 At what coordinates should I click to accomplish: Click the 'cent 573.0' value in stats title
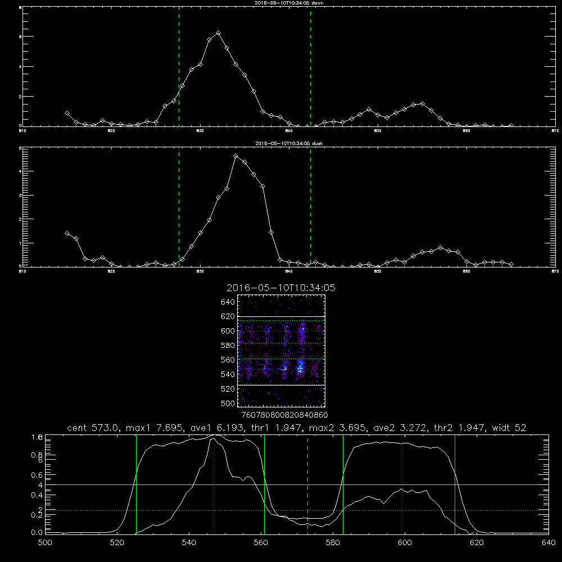(x=93, y=428)
